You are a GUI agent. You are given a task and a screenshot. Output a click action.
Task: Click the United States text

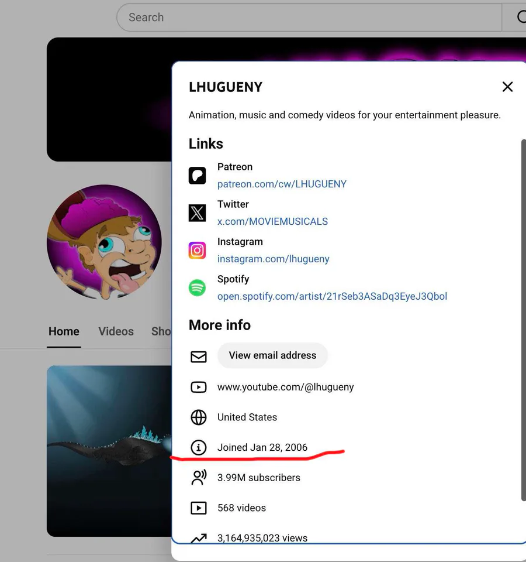click(247, 417)
